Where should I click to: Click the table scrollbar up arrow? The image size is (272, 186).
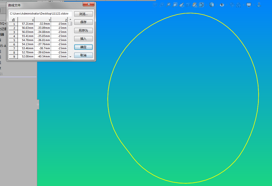pyautogui.click(x=70, y=19)
